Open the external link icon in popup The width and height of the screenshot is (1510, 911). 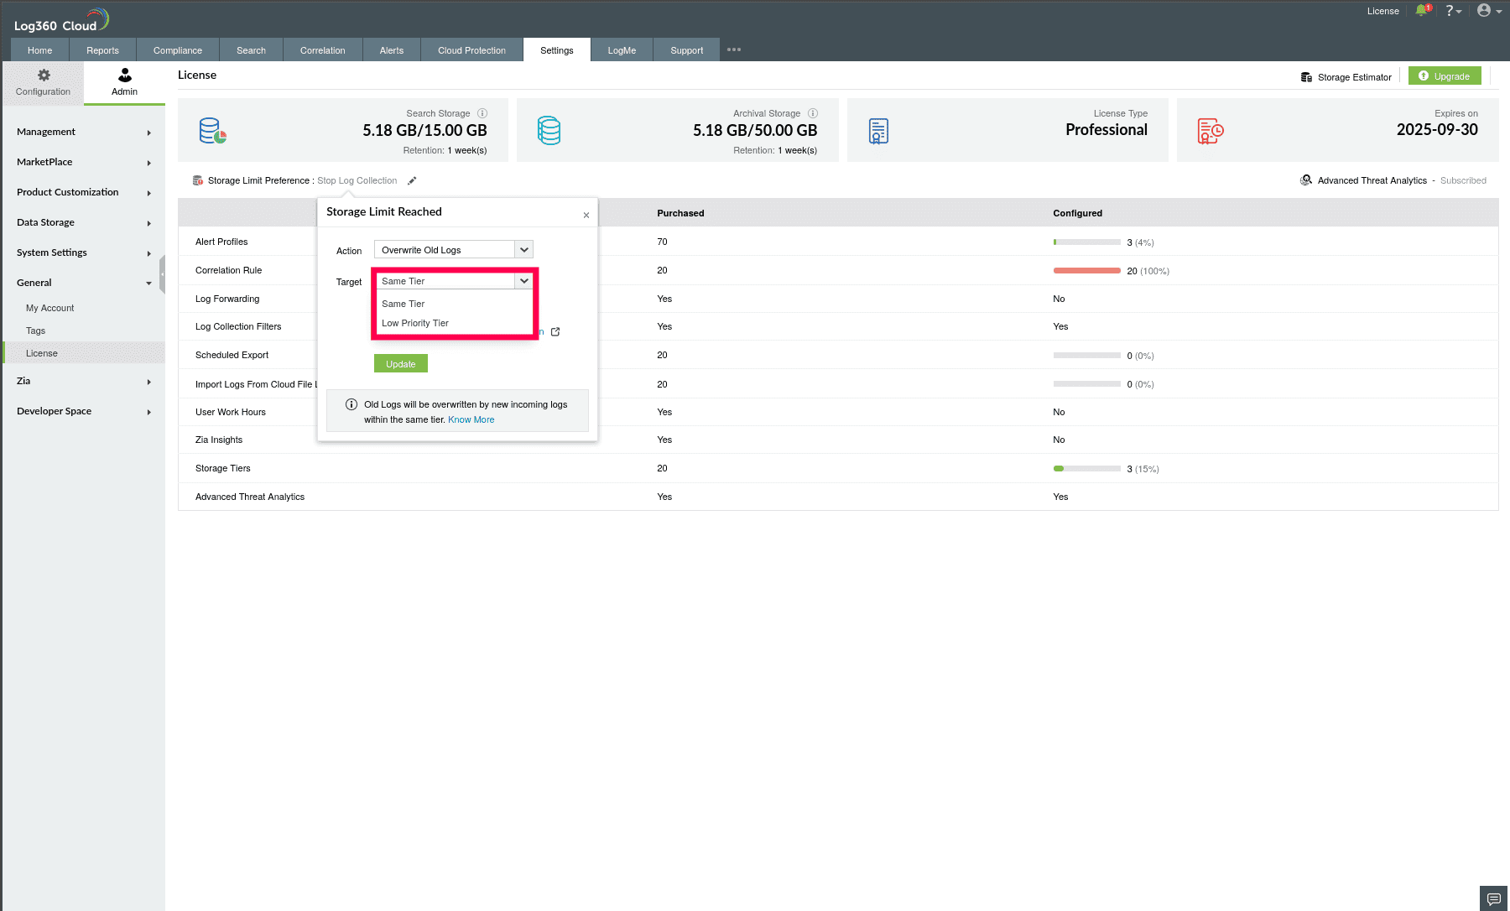[555, 332]
